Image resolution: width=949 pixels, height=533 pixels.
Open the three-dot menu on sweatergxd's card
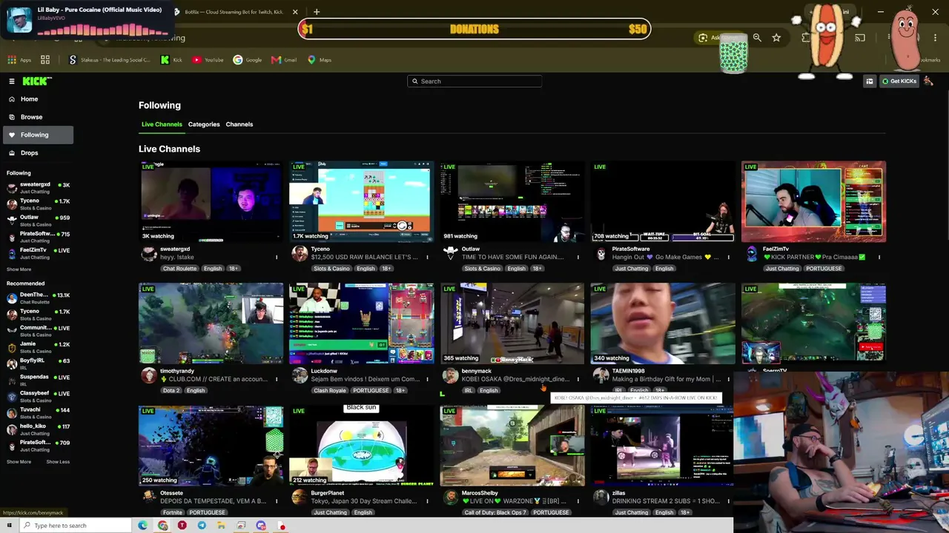[277, 258]
